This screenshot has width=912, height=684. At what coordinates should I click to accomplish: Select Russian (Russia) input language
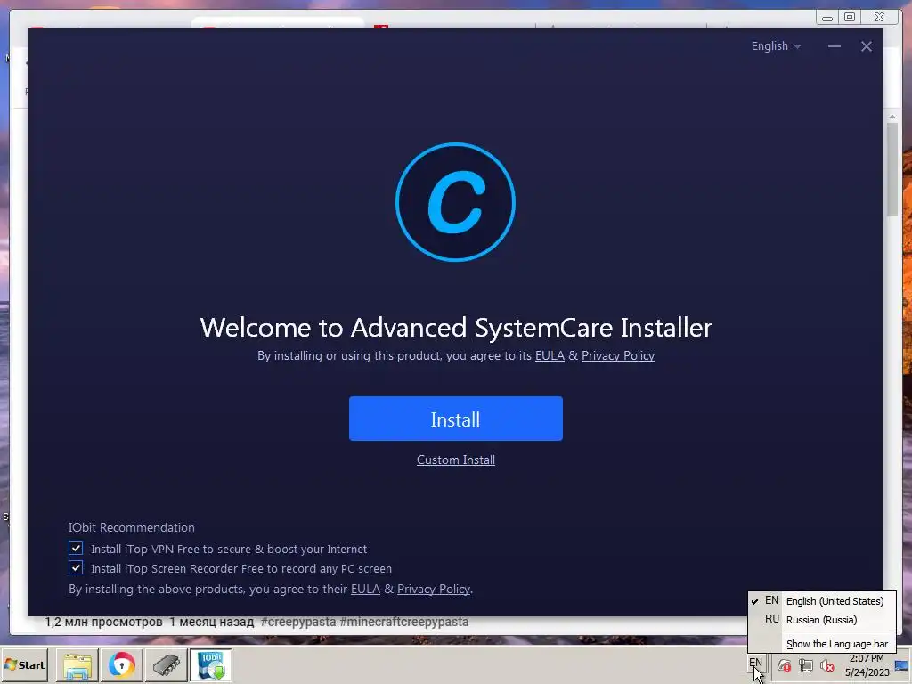click(x=822, y=620)
